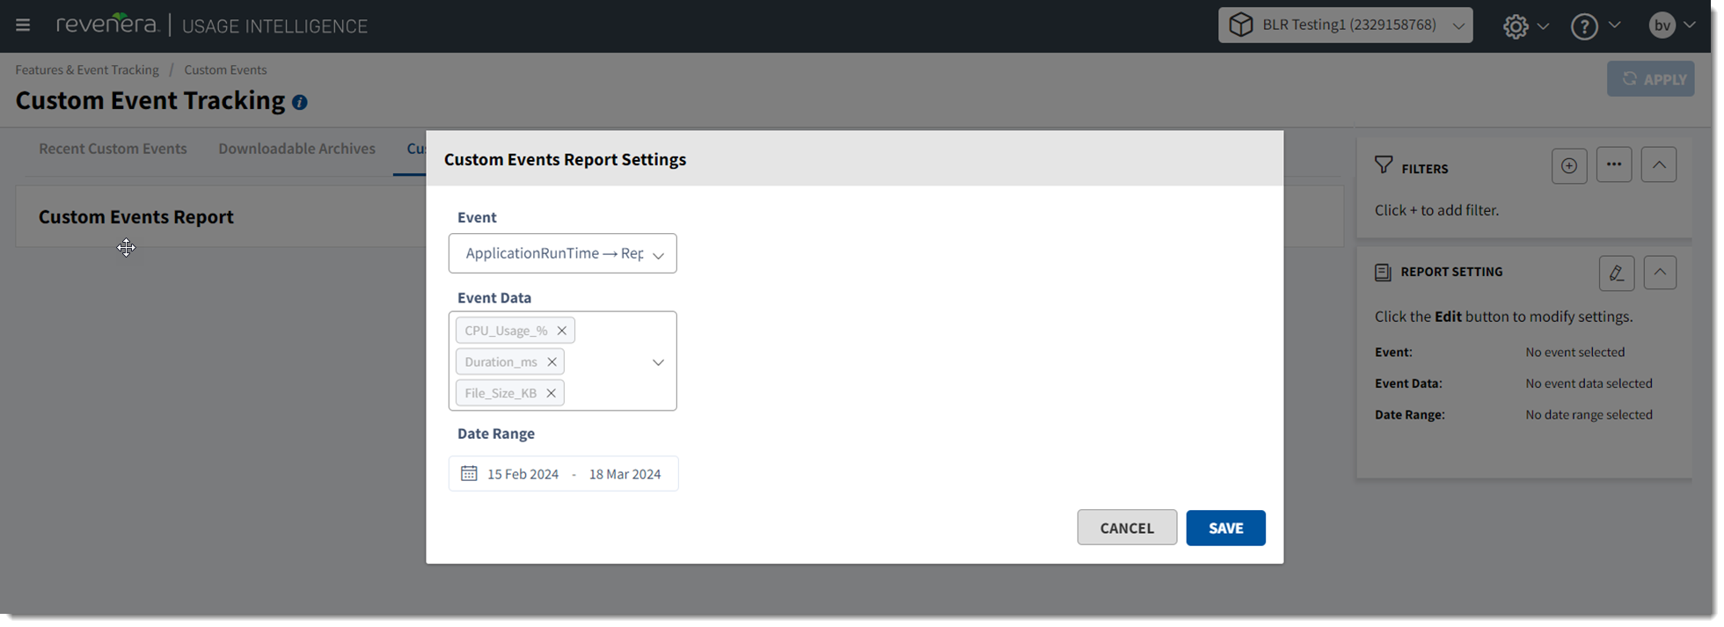Screen dimensions: 1724x627
Task: Click 'No date range selected' text
Action: (x=1589, y=414)
